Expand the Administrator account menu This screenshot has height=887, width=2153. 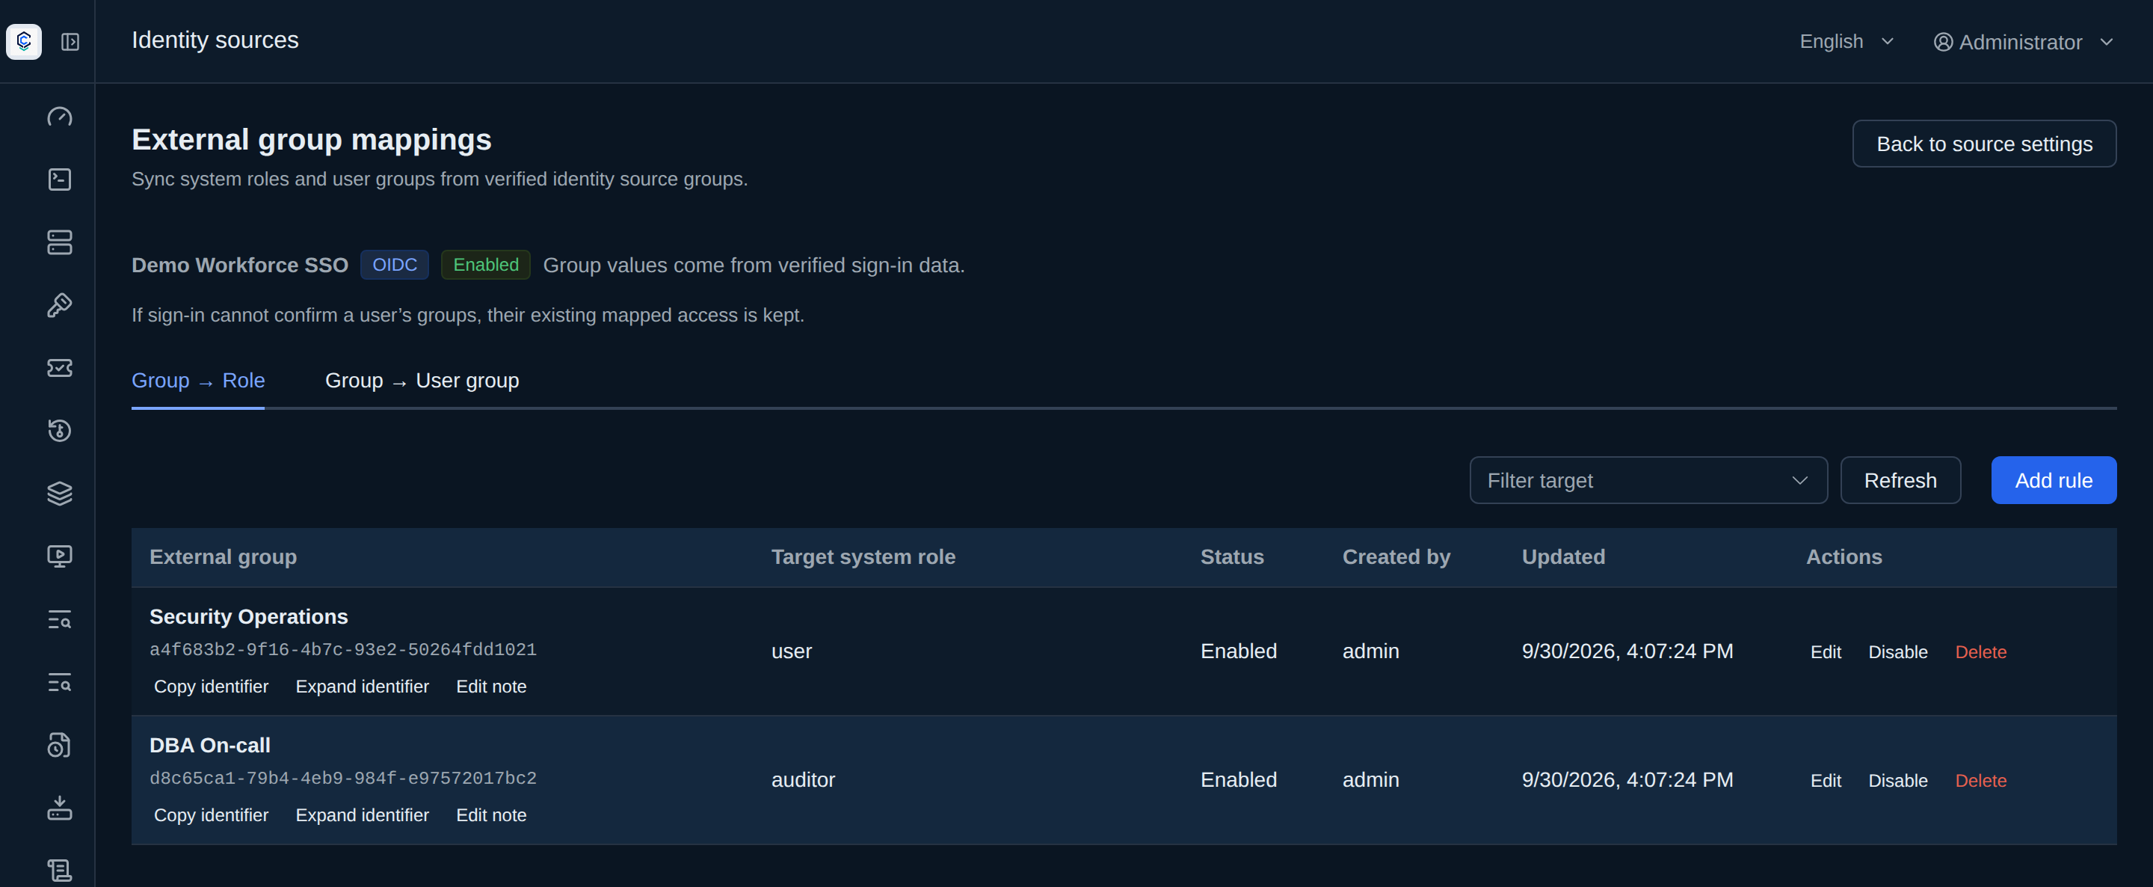tap(2023, 42)
